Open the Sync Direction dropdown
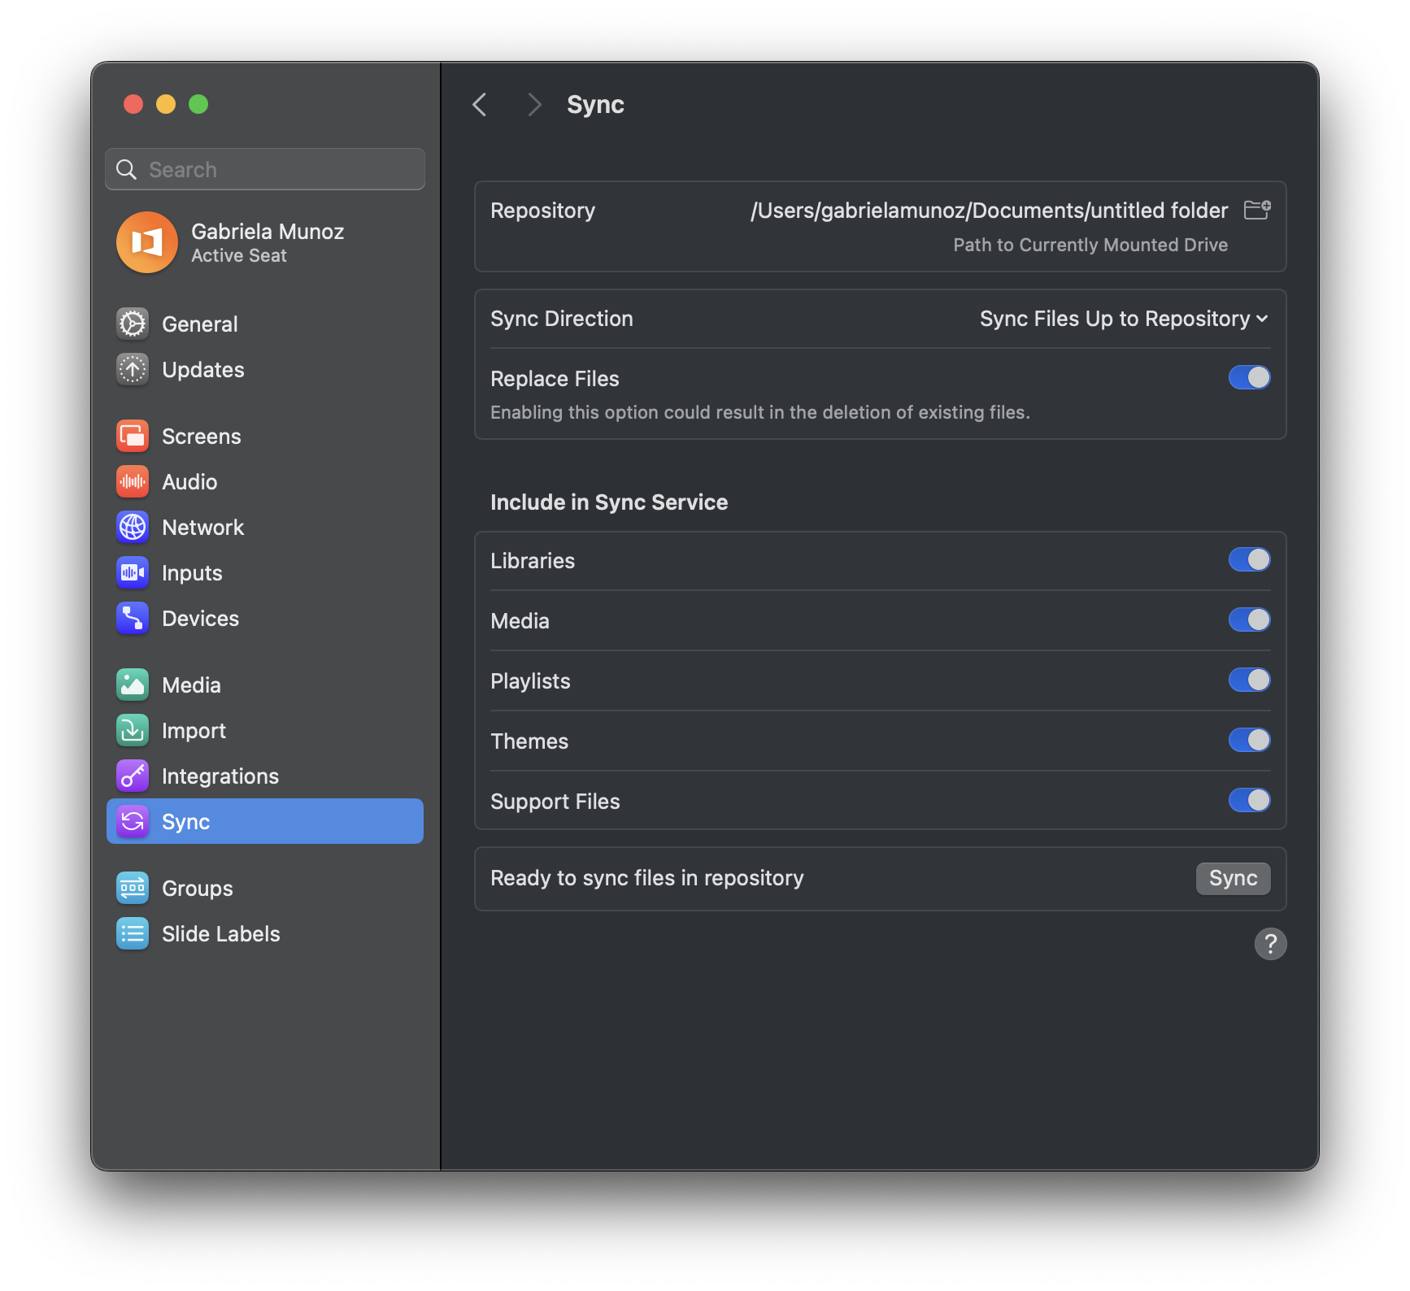Screen dimensions: 1410x1291 tap(1123, 319)
